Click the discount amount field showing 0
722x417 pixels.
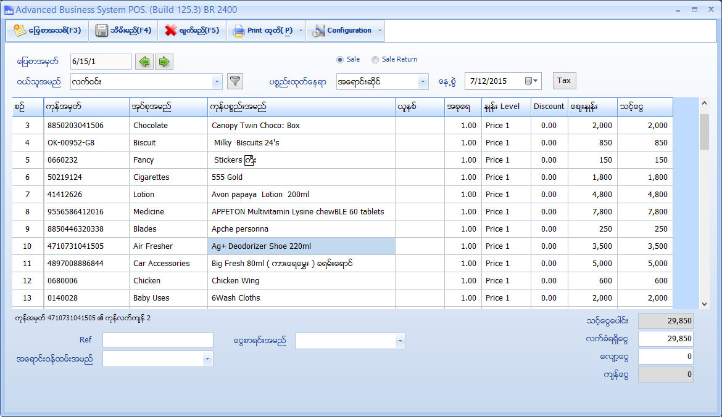pyautogui.click(x=665, y=357)
